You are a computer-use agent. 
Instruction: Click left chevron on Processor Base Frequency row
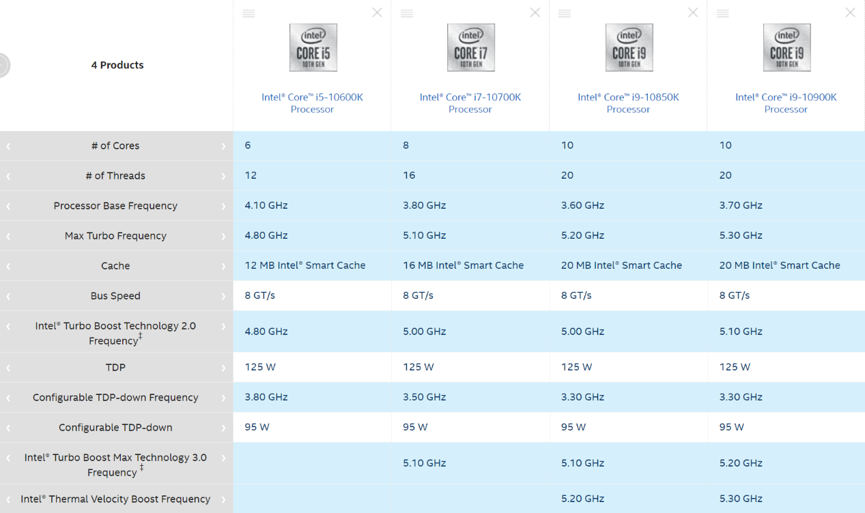[8, 206]
